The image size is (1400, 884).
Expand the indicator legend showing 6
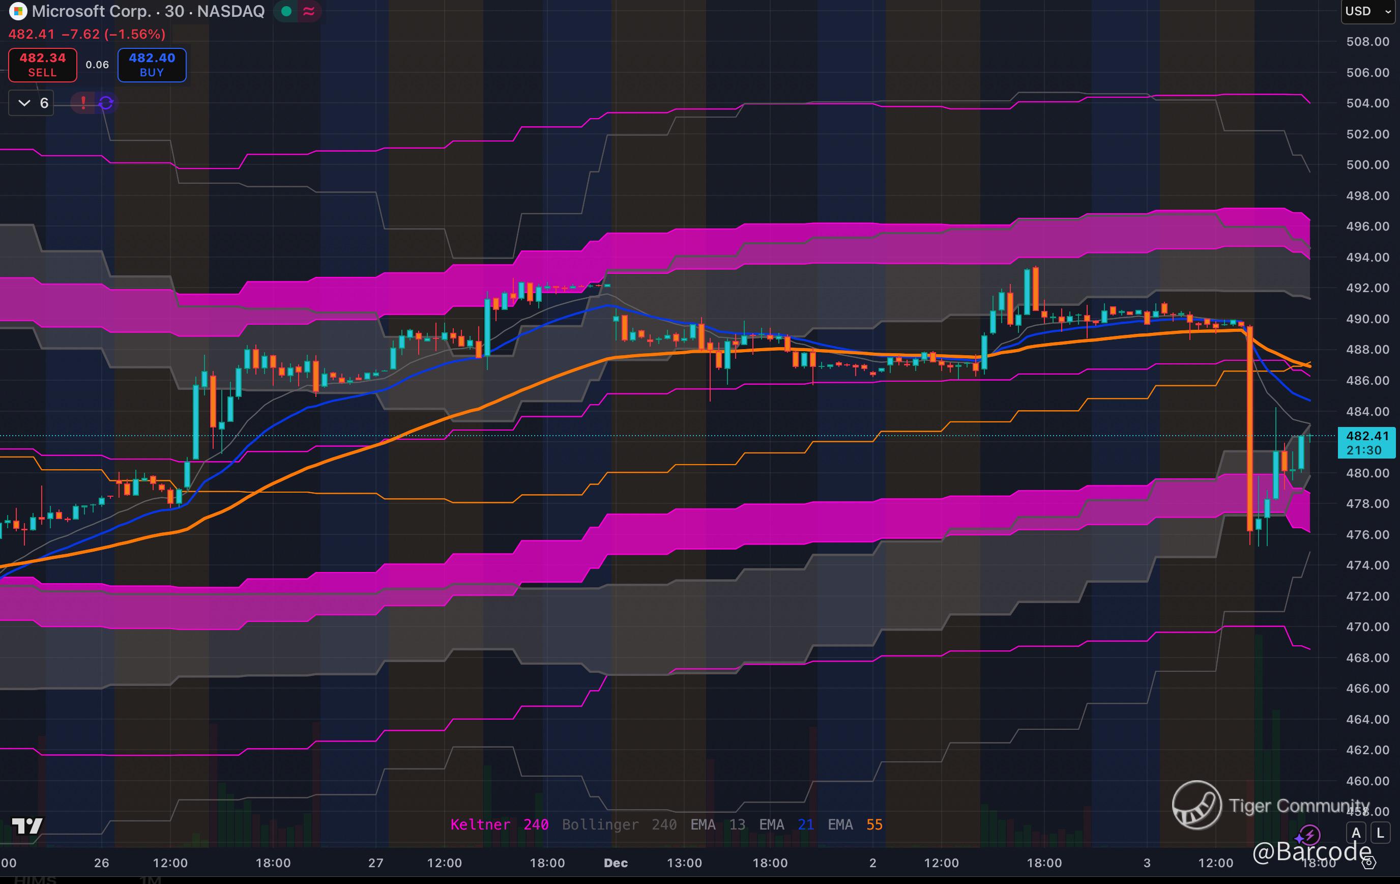coord(32,103)
